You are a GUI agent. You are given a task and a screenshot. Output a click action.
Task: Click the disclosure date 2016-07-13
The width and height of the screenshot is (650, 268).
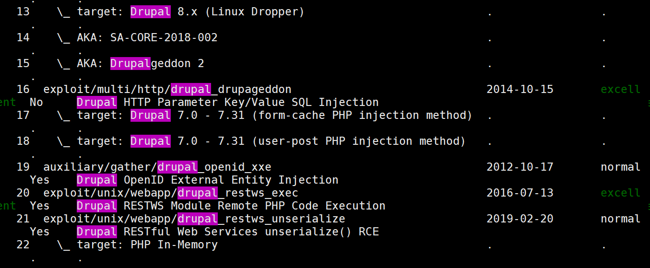coord(520,193)
